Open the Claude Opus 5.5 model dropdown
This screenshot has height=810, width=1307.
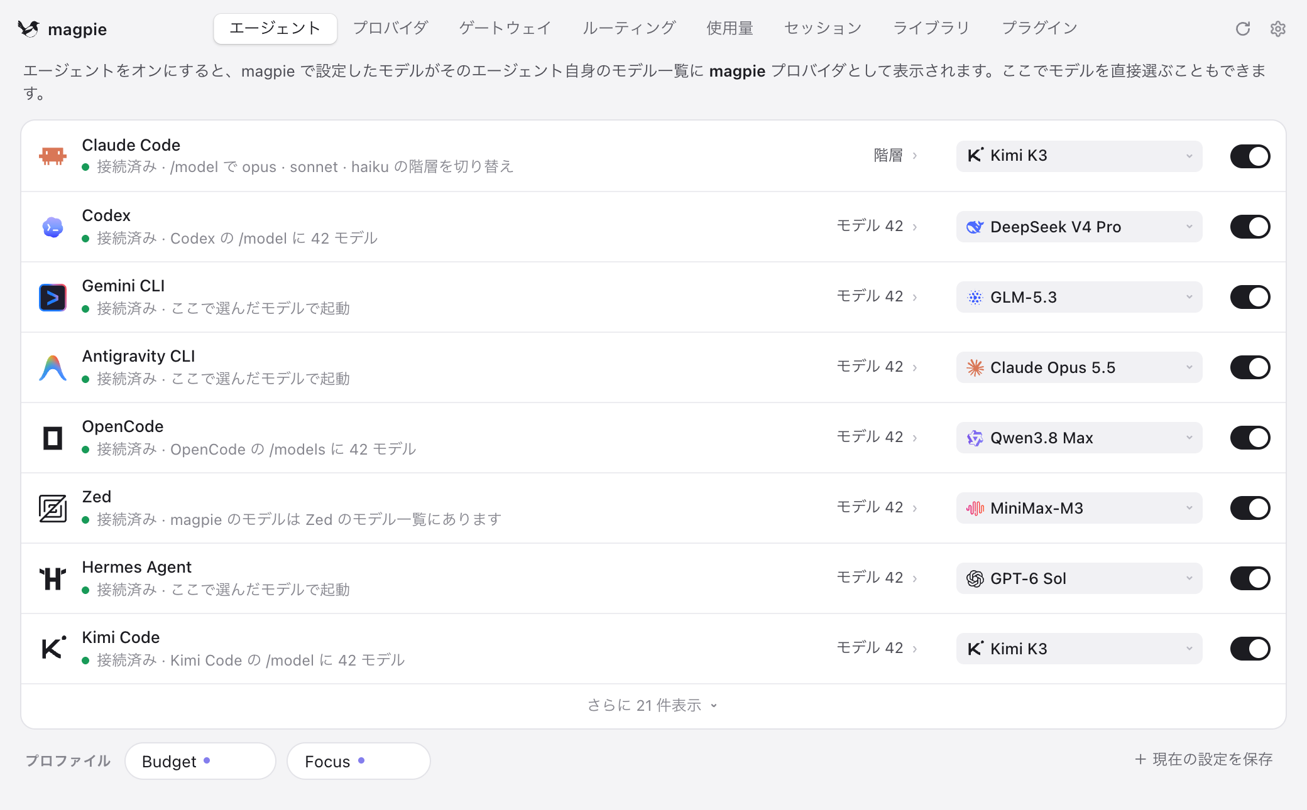tap(1079, 367)
